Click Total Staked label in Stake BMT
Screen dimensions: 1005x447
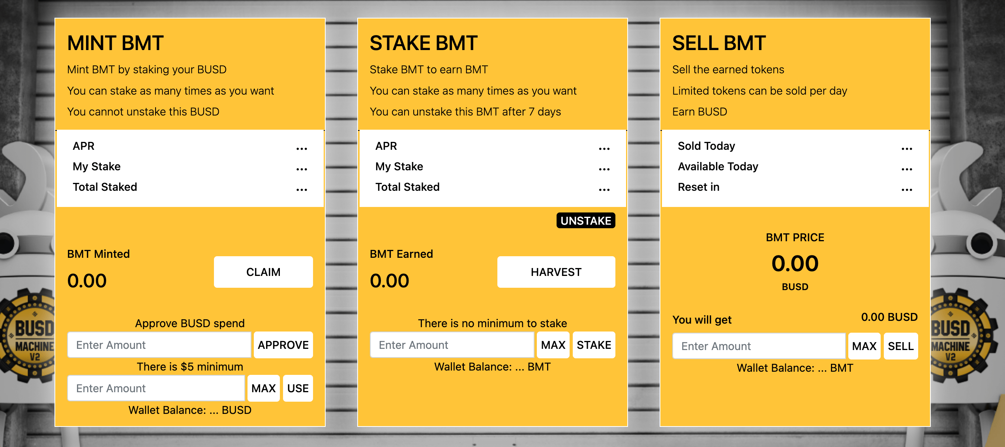407,187
